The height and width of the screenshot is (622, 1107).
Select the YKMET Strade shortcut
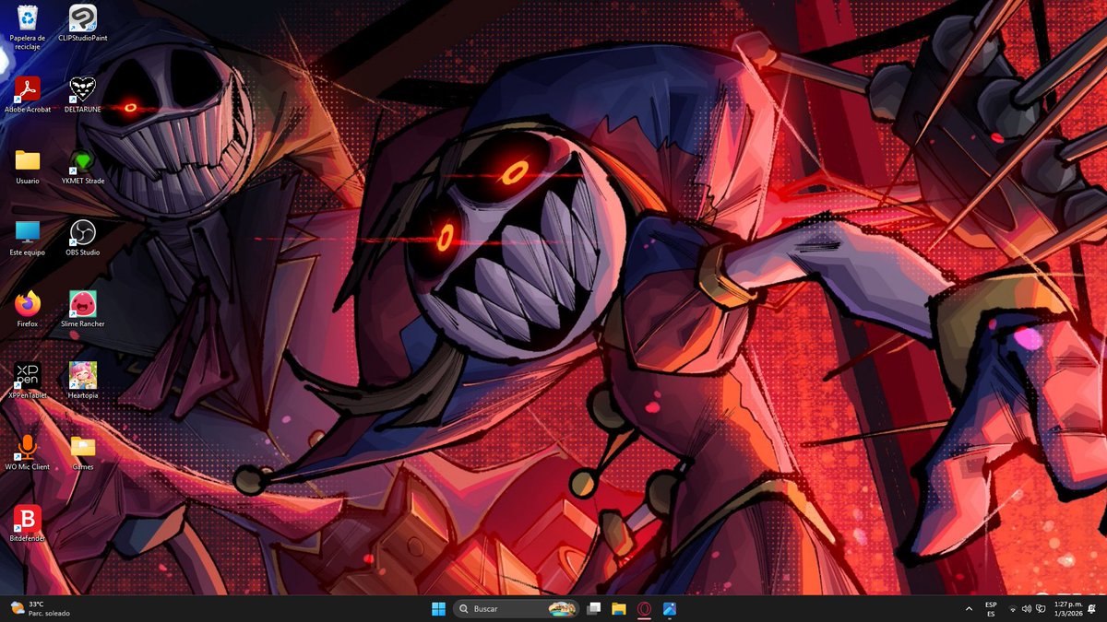[83, 166]
